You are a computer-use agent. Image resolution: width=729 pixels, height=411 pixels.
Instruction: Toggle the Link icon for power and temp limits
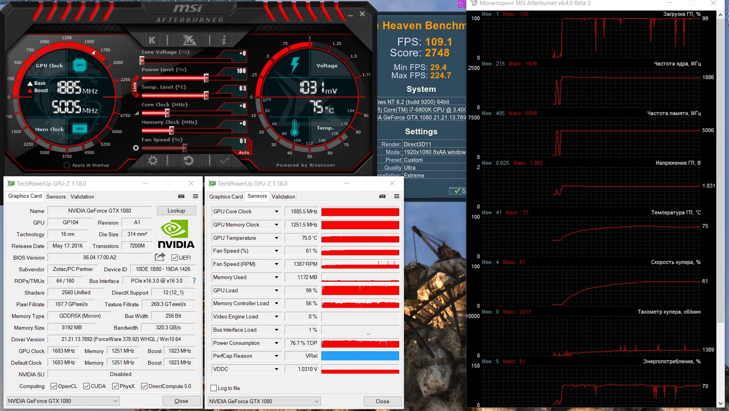[x=135, y=87]
